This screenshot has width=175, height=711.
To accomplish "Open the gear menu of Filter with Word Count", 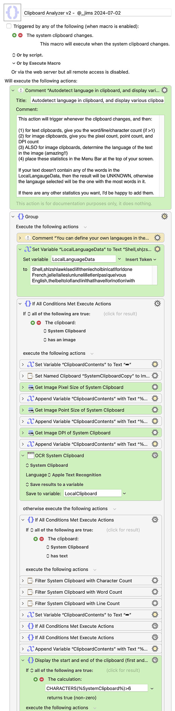I will point(155,592).
